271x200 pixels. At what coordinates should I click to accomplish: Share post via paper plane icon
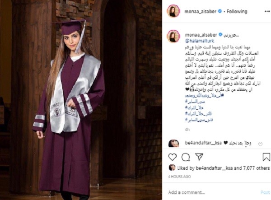pyautogui.click(x=199, y=157)
